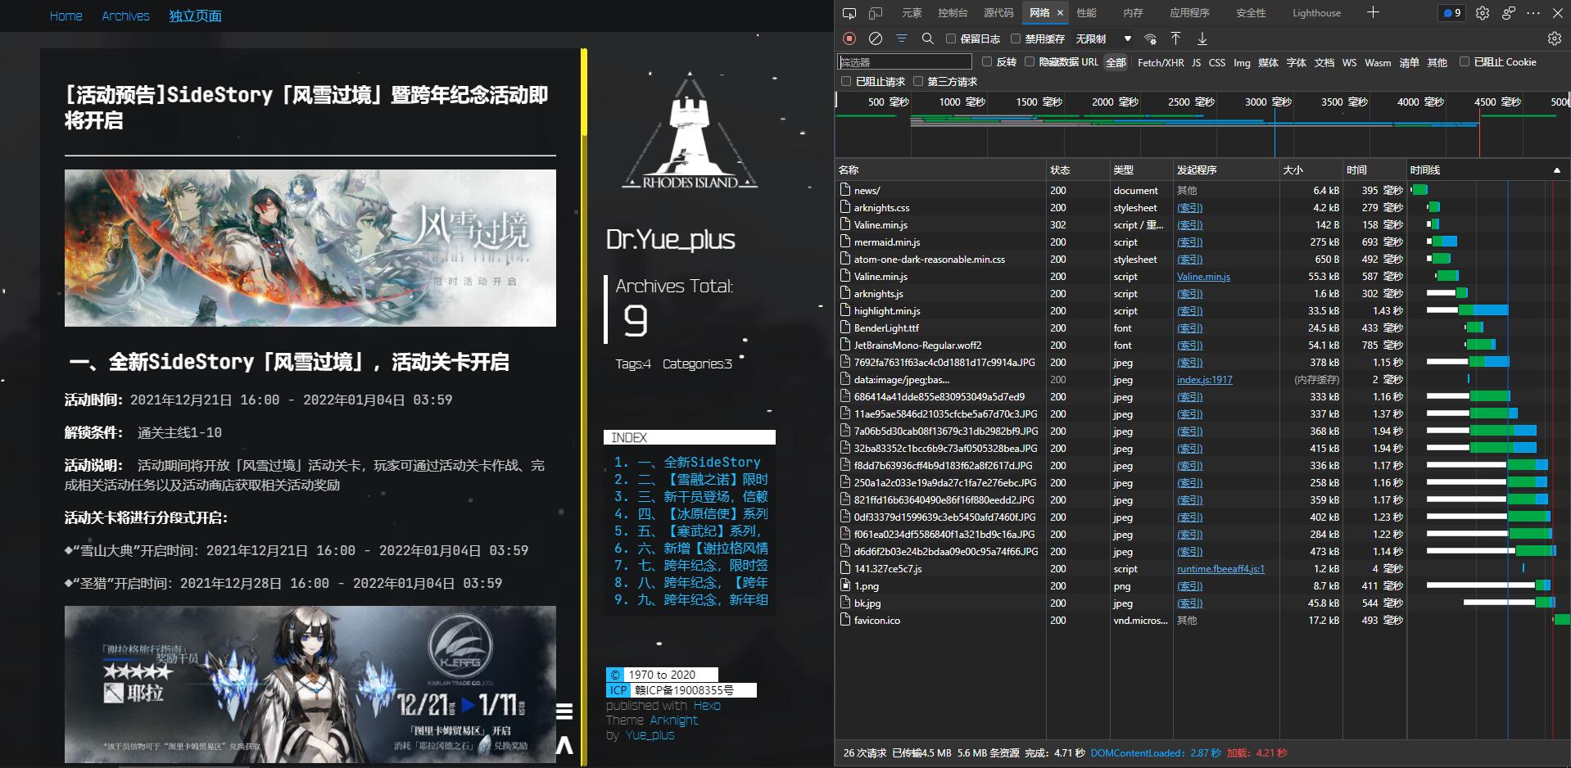Enable the 禁用缓存 checkbox

1014,38
